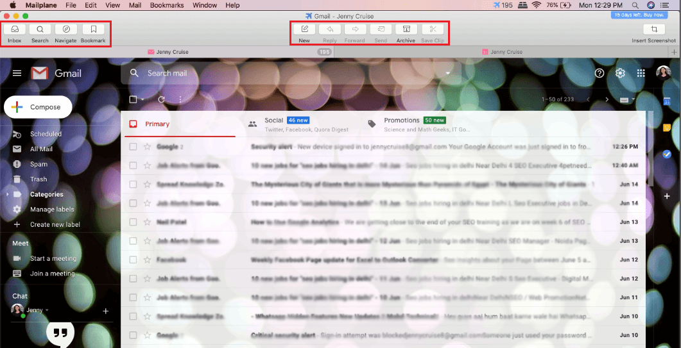Screen dimensions: 681x348
Task: Check the 12:40 AM Job Alerts email
Action: [x=133, y=165]
